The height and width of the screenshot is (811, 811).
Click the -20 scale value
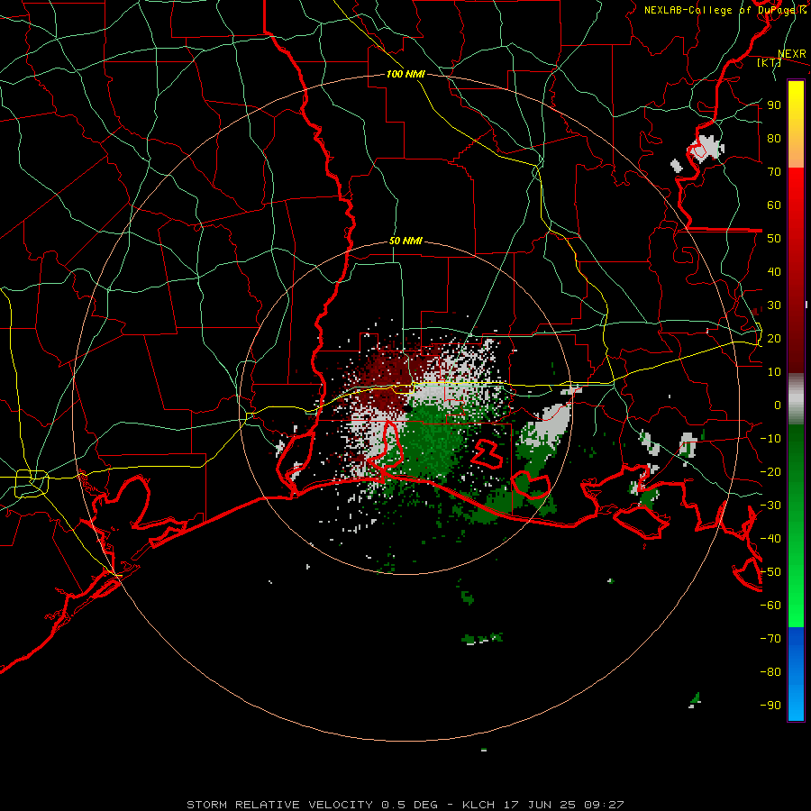tap(770, 471)
